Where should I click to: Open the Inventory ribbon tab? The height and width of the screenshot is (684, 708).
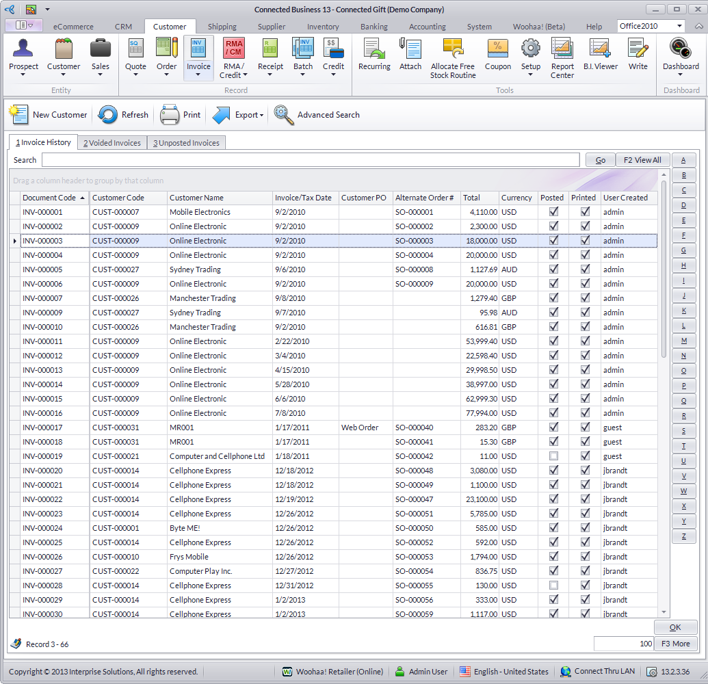323,27
